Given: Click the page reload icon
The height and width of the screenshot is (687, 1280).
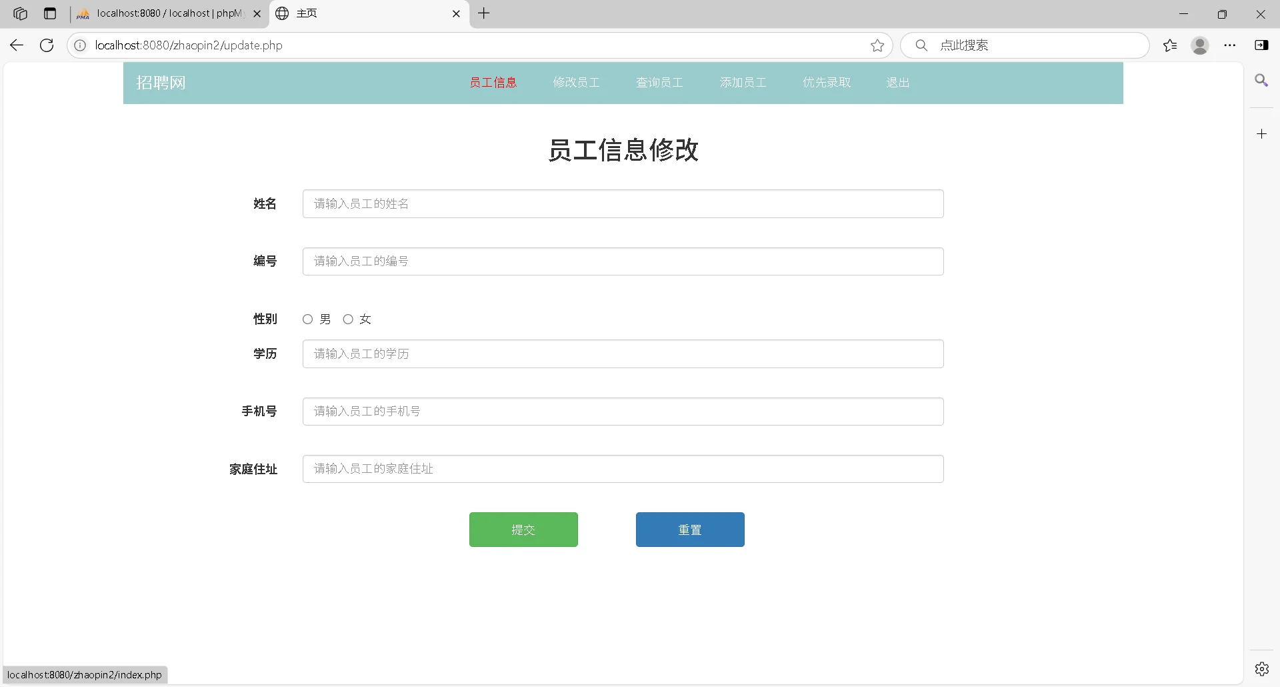Looking at the screenshot, I should click(x=46, y=45).
